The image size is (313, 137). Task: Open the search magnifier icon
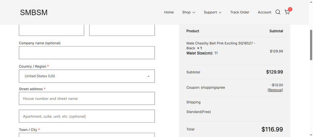278,12
